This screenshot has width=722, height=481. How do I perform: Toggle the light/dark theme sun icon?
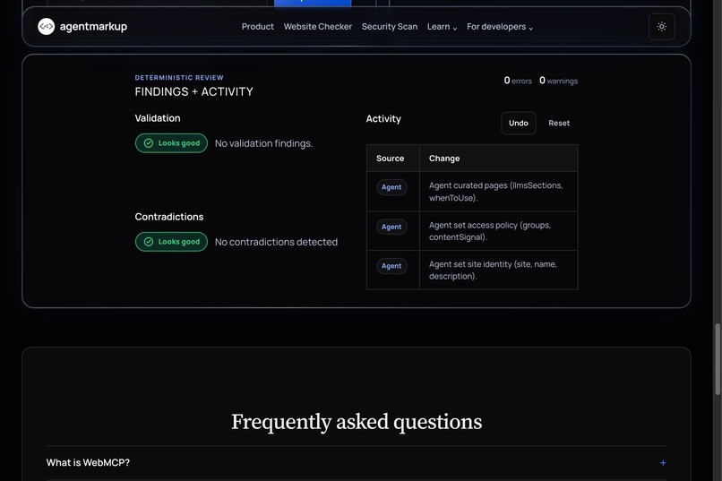tap(661, 27)
